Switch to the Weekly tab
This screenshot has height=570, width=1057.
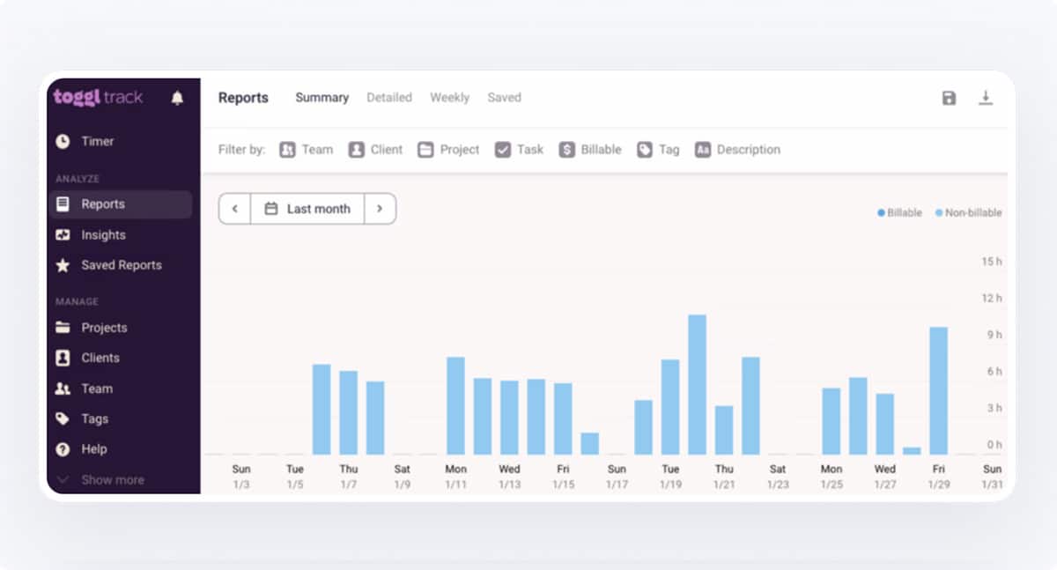pos(449,98)
